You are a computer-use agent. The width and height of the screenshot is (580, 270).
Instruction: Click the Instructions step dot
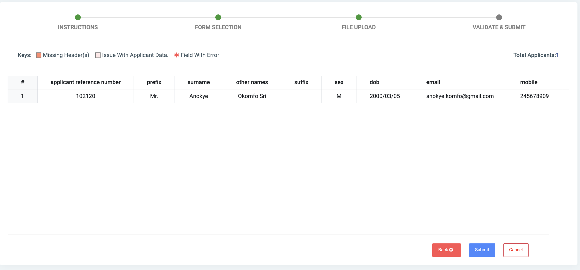(78, 17)
